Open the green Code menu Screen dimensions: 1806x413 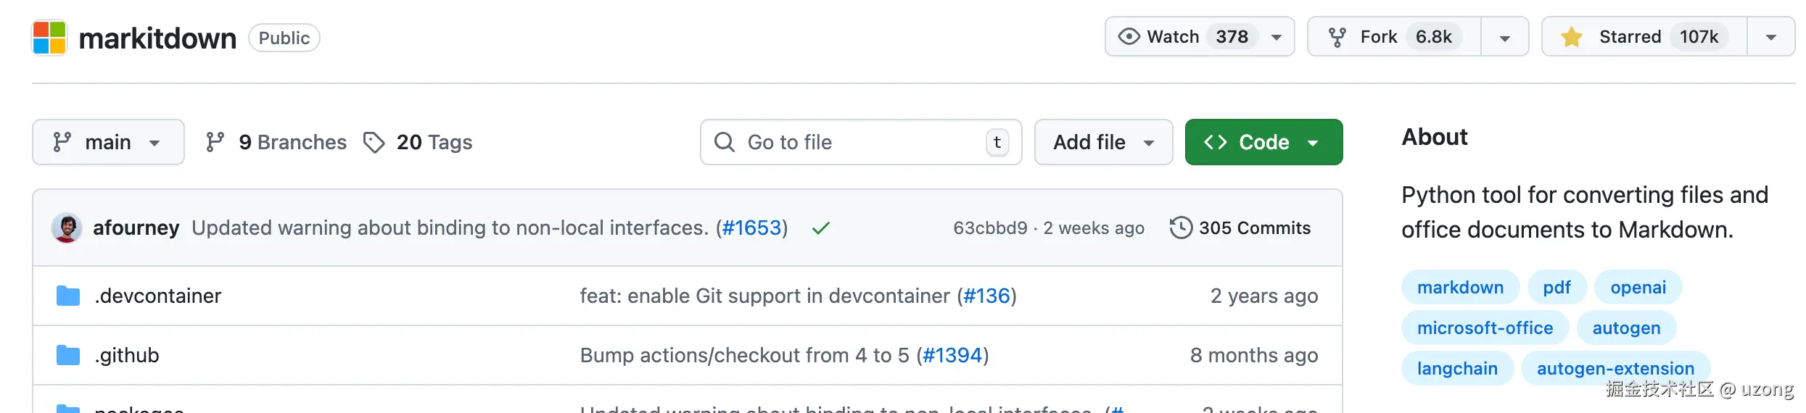coord(1263,142)
